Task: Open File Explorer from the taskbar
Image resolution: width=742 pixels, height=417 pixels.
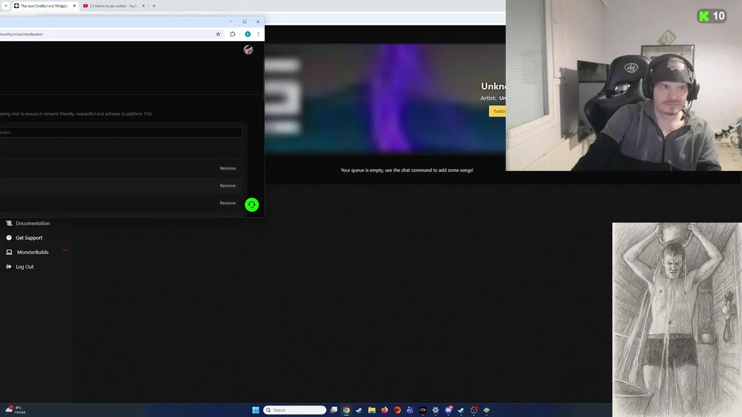Action: 372,410
